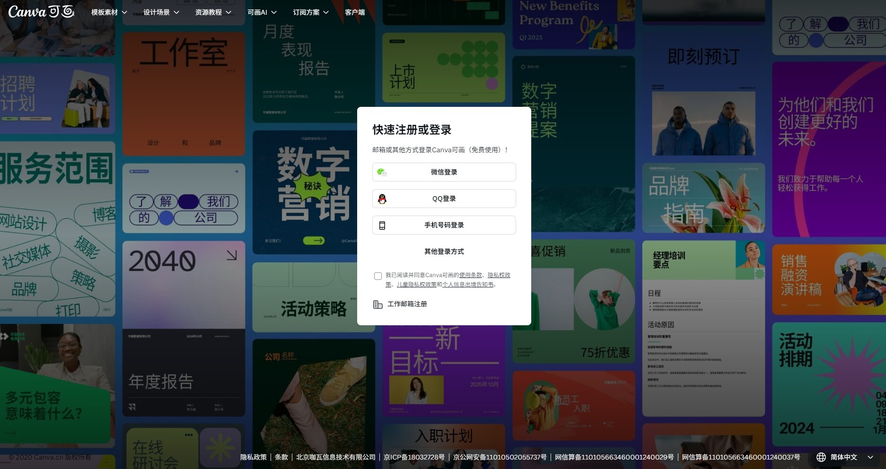Expand the 资源教程 menu
This screenshot has height=469, width=886.
click(x=213, y=12)
